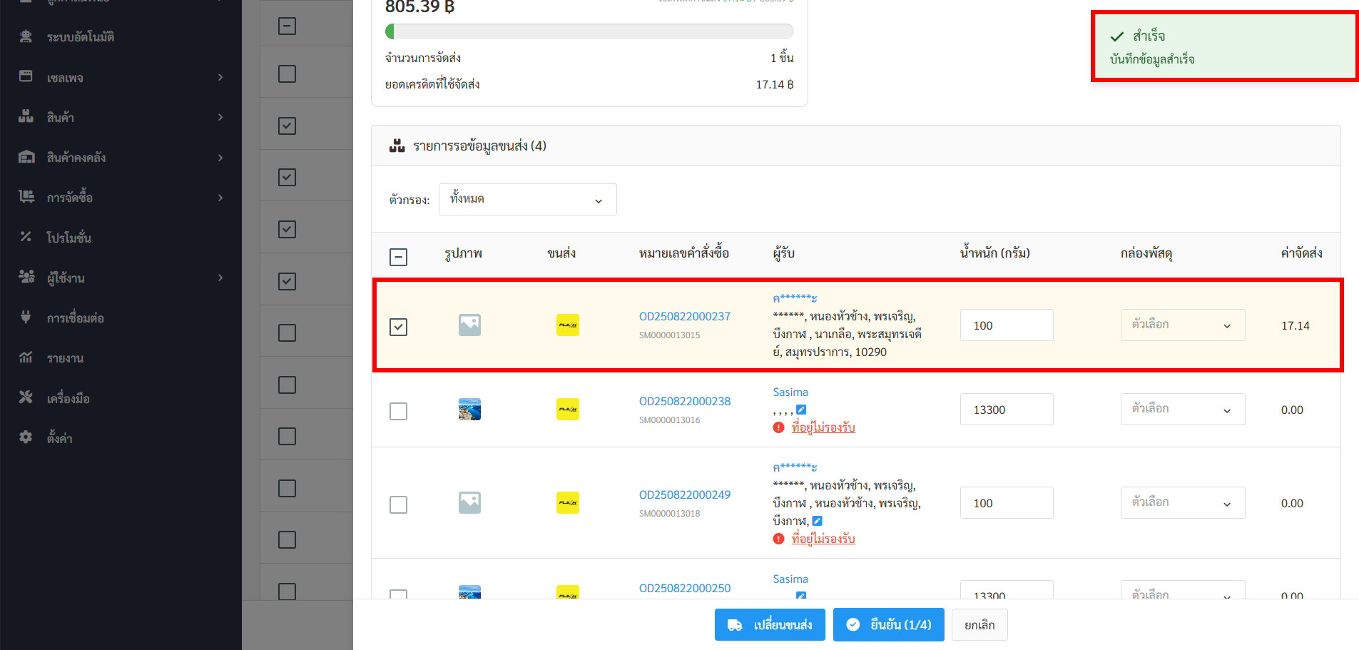Click the connections plug icon in sidebar
The image size is (1359, 650).
pos(26,318)
